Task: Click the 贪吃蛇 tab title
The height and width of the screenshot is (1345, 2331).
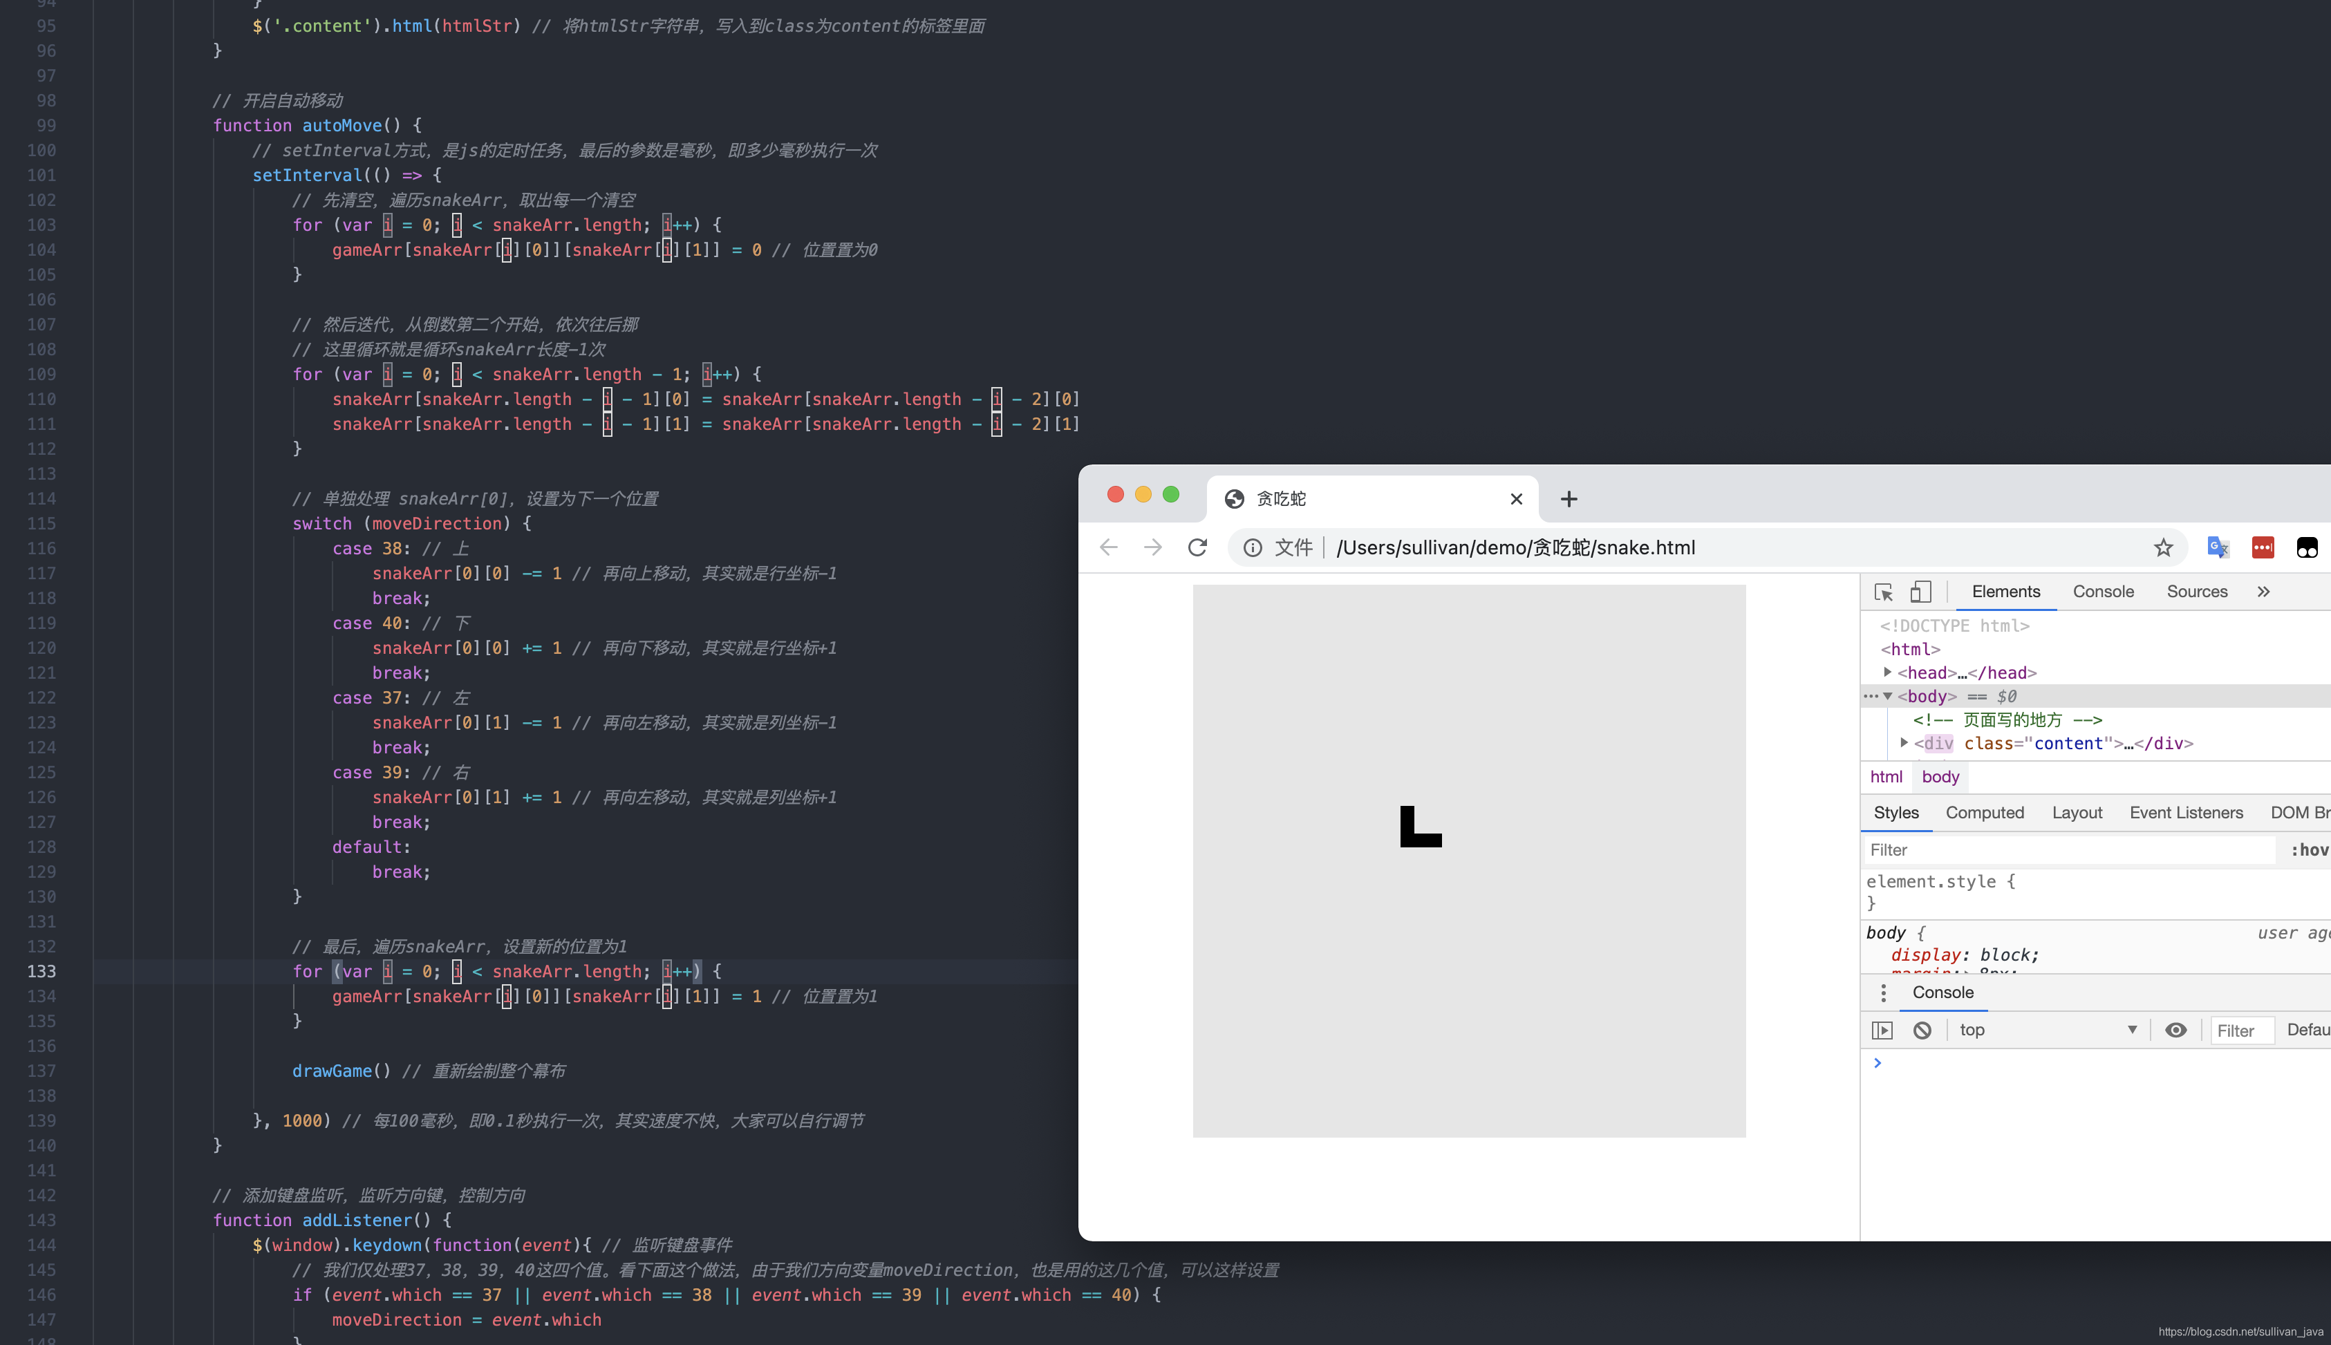Action: [1282, 499]
